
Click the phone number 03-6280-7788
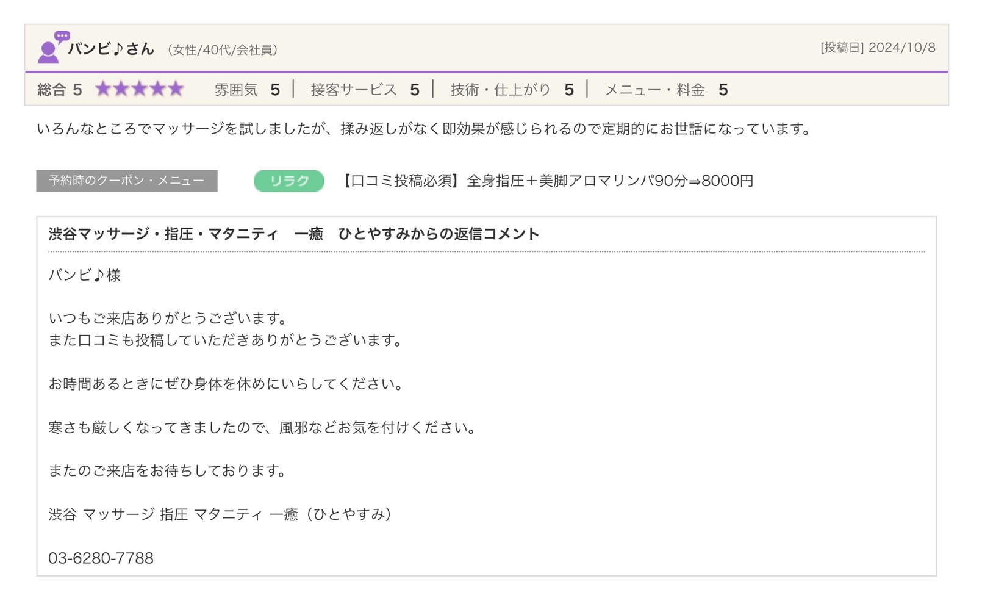coord(101,558)
